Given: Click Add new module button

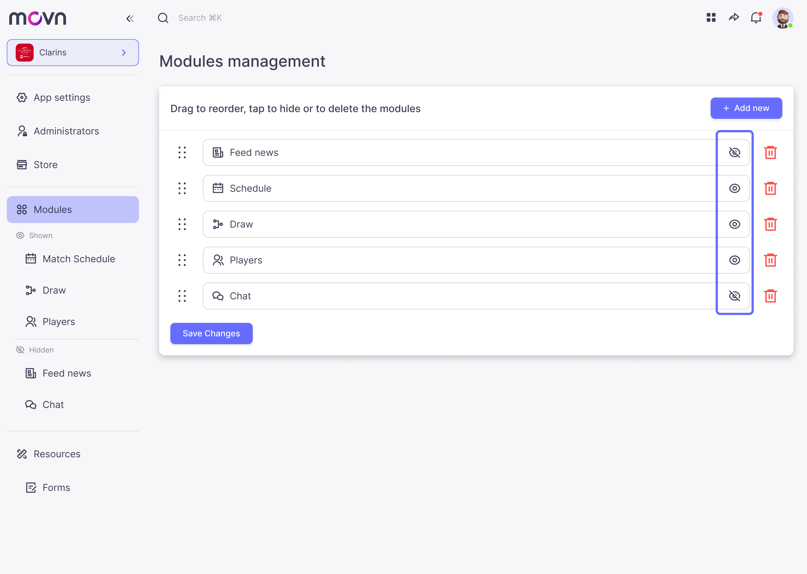Looking at the screenshot, I should (x=746, y=108).
